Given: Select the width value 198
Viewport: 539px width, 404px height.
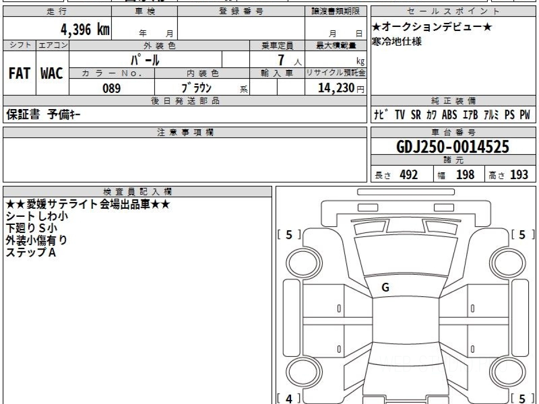Looking at the screenshot, I should (x=465, y=175).
